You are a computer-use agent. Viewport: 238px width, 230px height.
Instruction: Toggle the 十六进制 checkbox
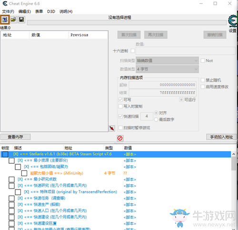click(133, 51)
